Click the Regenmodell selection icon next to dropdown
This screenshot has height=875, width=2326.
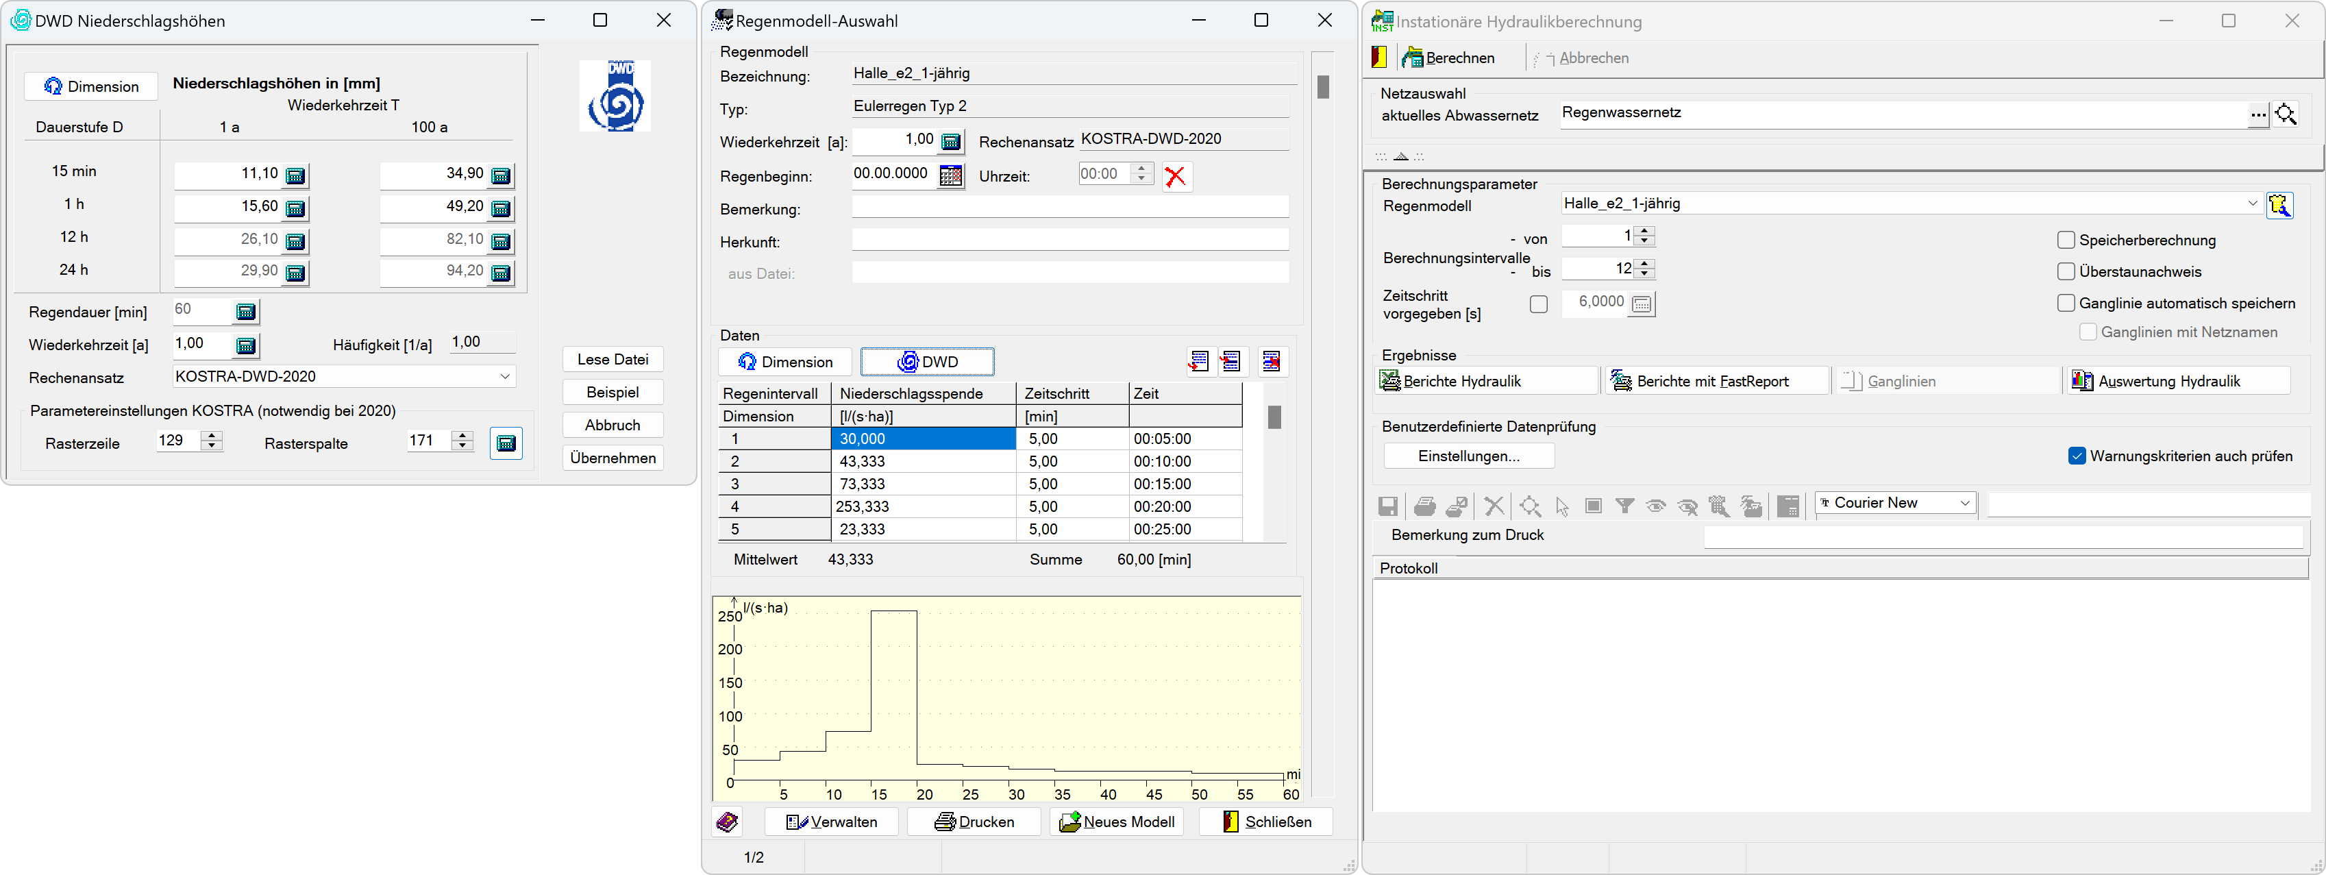(x=2279, y=205)
